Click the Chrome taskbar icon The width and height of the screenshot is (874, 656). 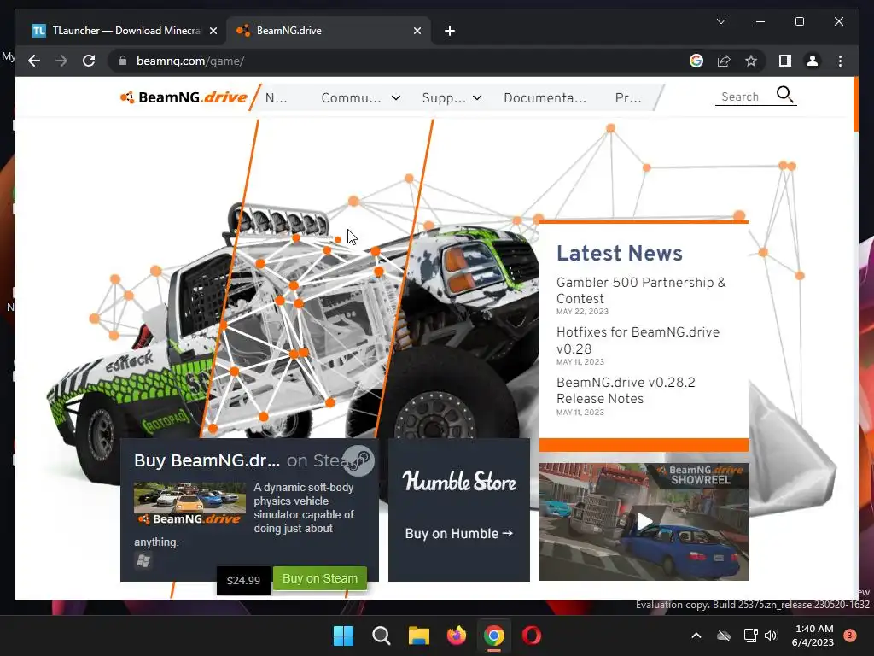494,635
